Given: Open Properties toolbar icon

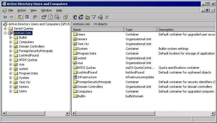Looking at the screenshot, I should (x=44, y=17).
